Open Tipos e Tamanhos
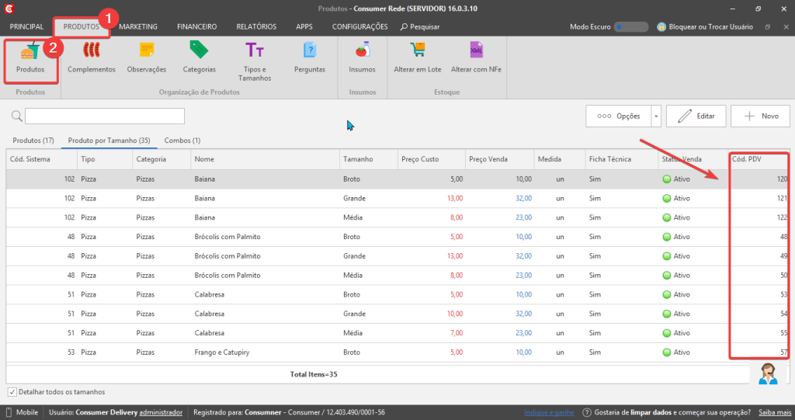The width and height of the screenshot is (795, 420). (x=255, y=62)
